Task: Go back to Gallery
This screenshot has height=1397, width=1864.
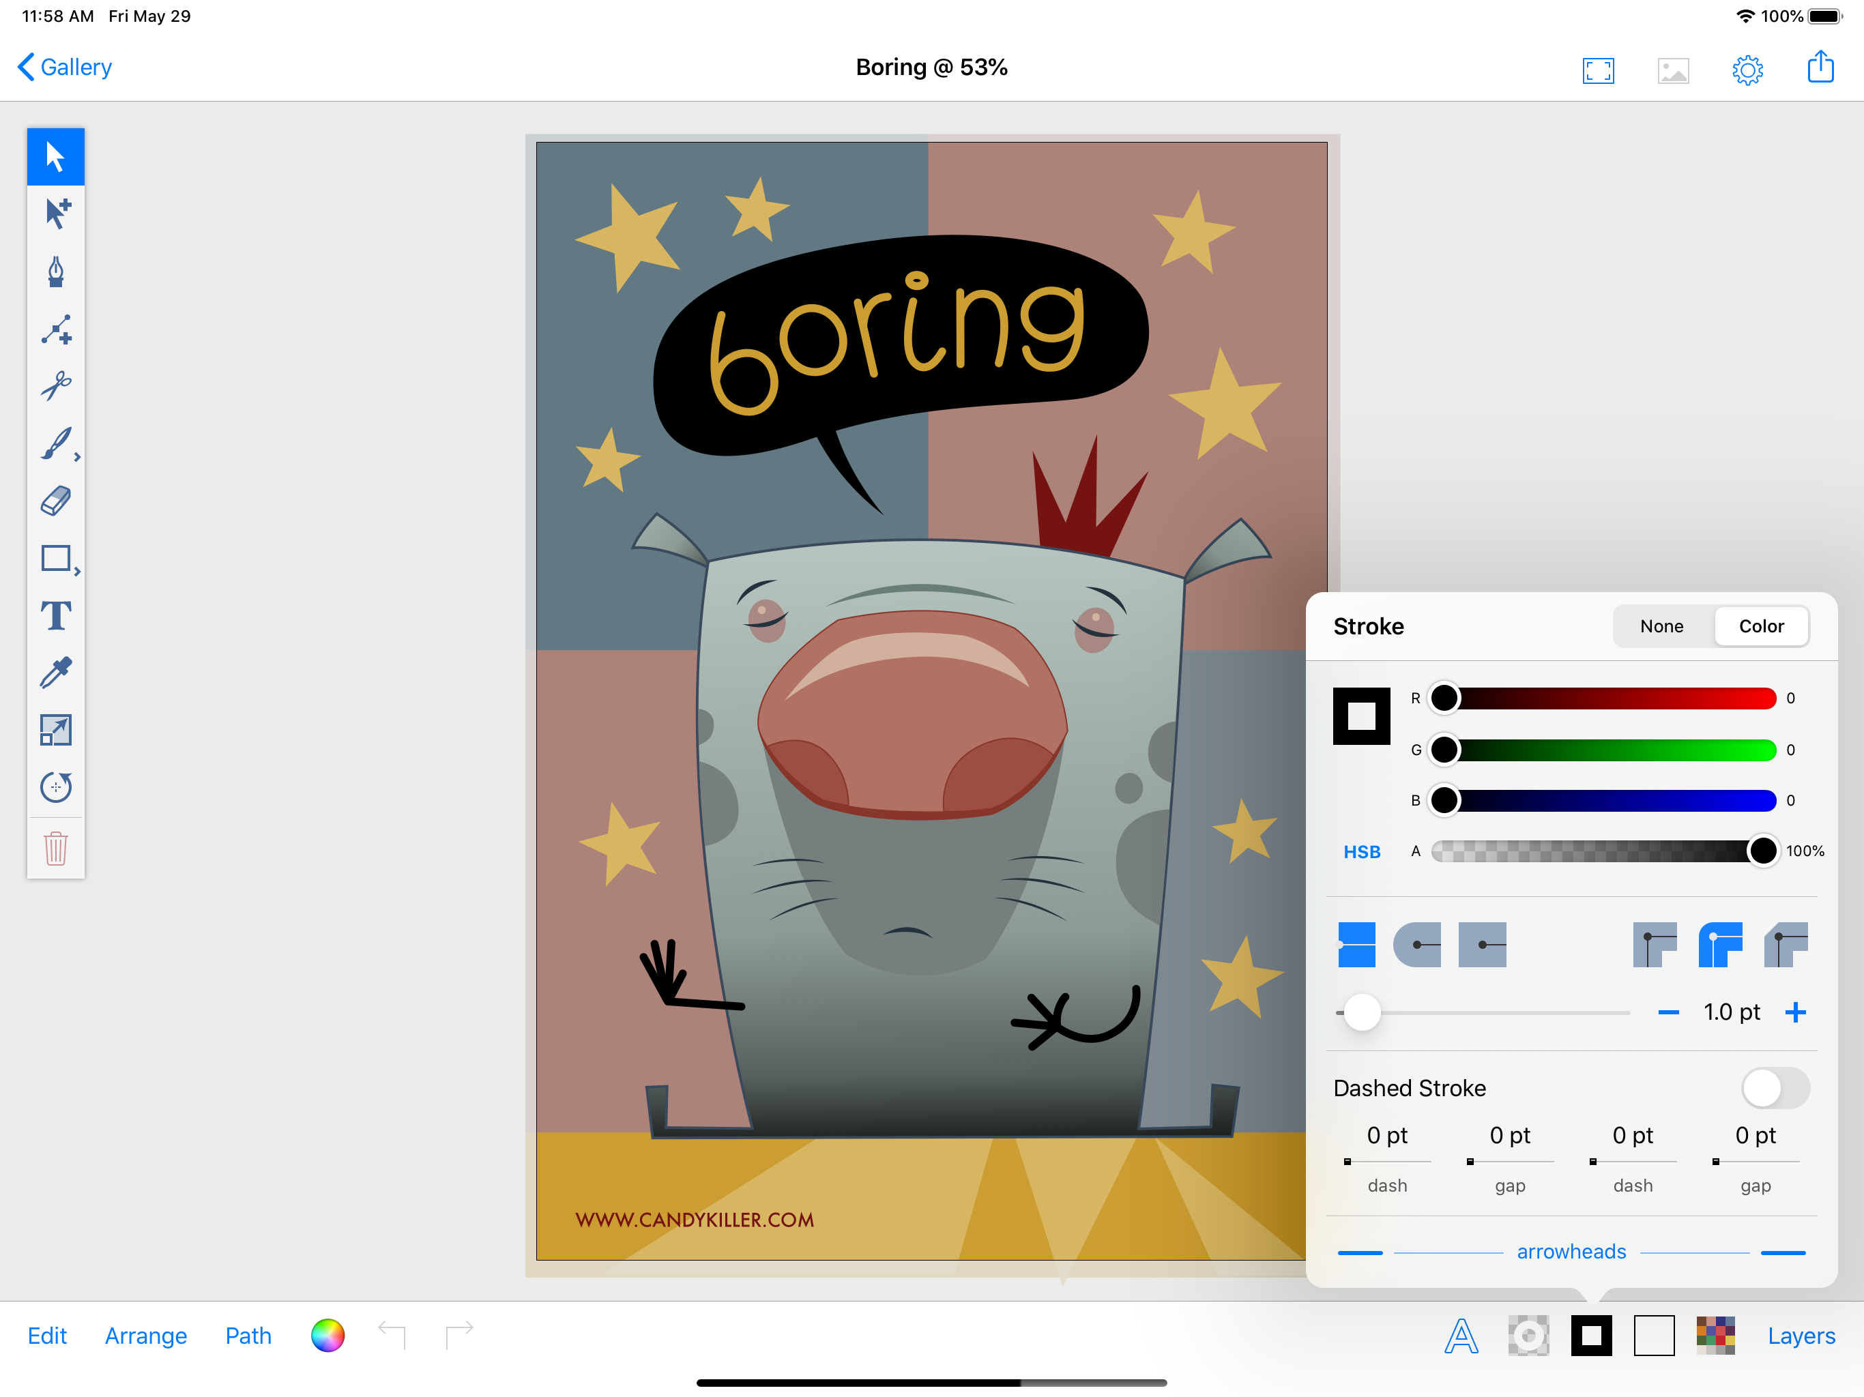Action: (65, 68)
